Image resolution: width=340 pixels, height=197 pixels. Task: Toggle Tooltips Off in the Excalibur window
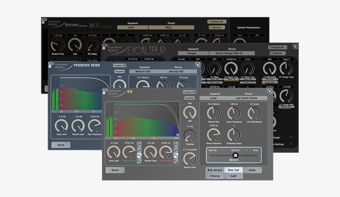pos(277,47)
